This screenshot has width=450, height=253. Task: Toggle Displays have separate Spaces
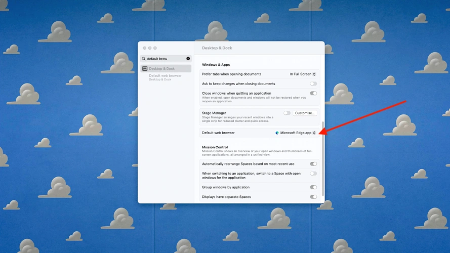[x=313, y=197]
